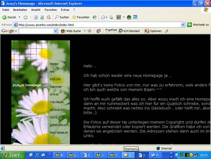Navigate to the shoutbox link

[x=58, y=110]
